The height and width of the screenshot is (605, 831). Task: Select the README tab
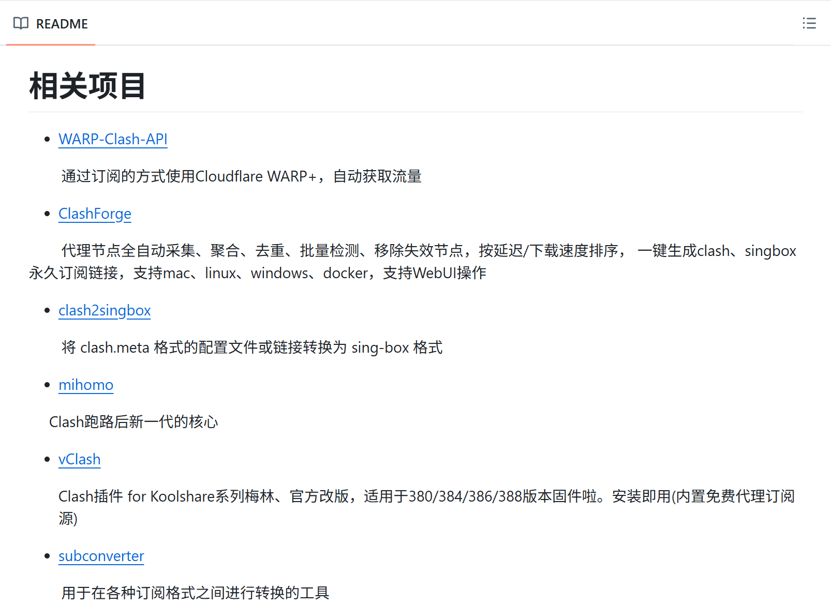click(x=51, y=23)
